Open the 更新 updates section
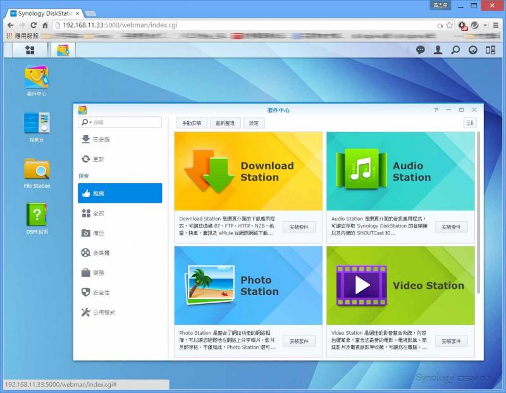506x393 pixels. pos(120,159)
